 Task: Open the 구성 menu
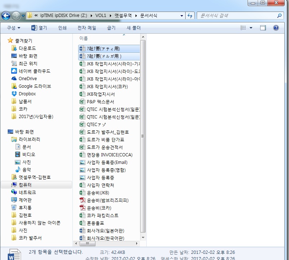click(x=13, y=28)
